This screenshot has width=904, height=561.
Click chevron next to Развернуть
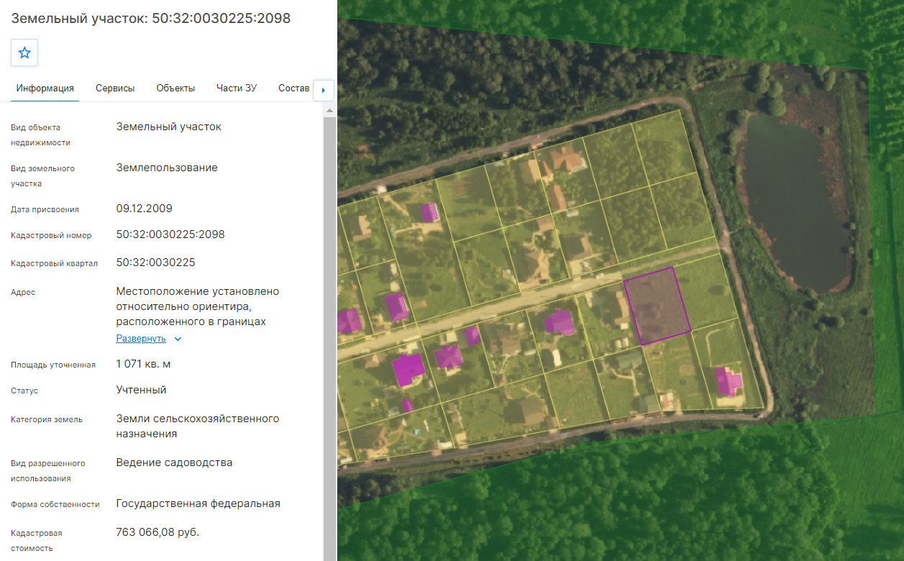(178, 339)
